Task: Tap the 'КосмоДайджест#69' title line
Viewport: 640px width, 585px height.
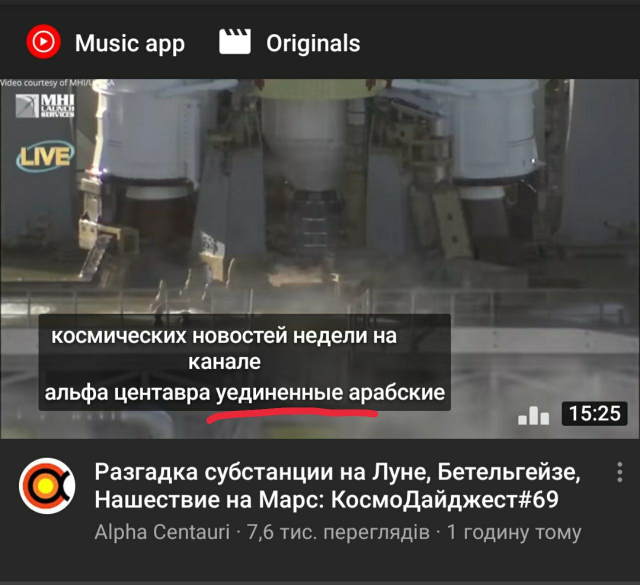Action: 326,499
